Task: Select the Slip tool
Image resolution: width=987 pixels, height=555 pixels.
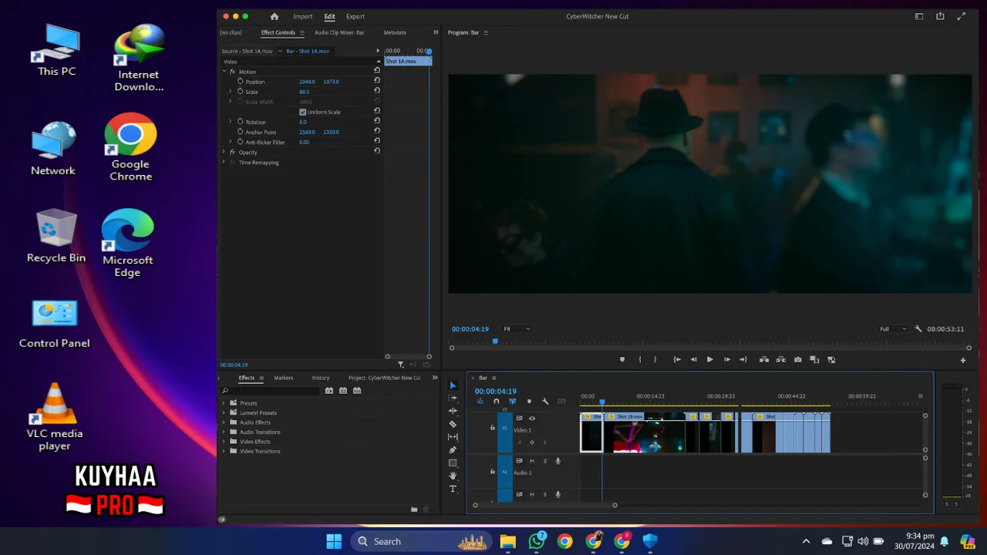Action: (x=453, y=437)
